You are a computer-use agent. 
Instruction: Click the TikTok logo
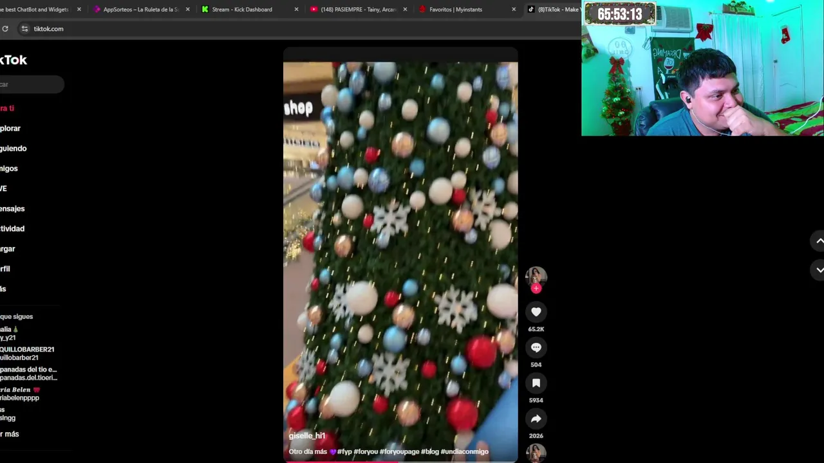tap(13, 60)
